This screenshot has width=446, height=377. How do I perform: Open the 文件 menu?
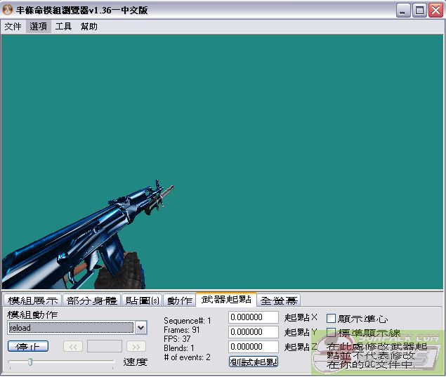pos(13,27)
